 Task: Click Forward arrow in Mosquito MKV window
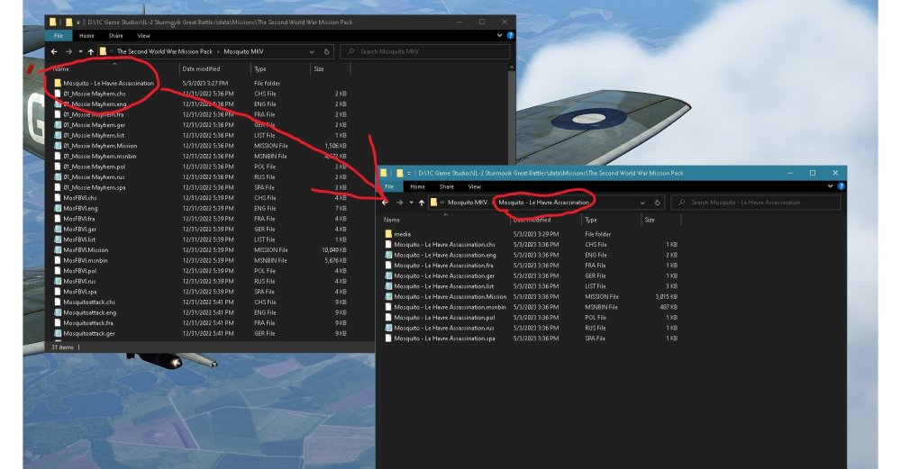68,52
